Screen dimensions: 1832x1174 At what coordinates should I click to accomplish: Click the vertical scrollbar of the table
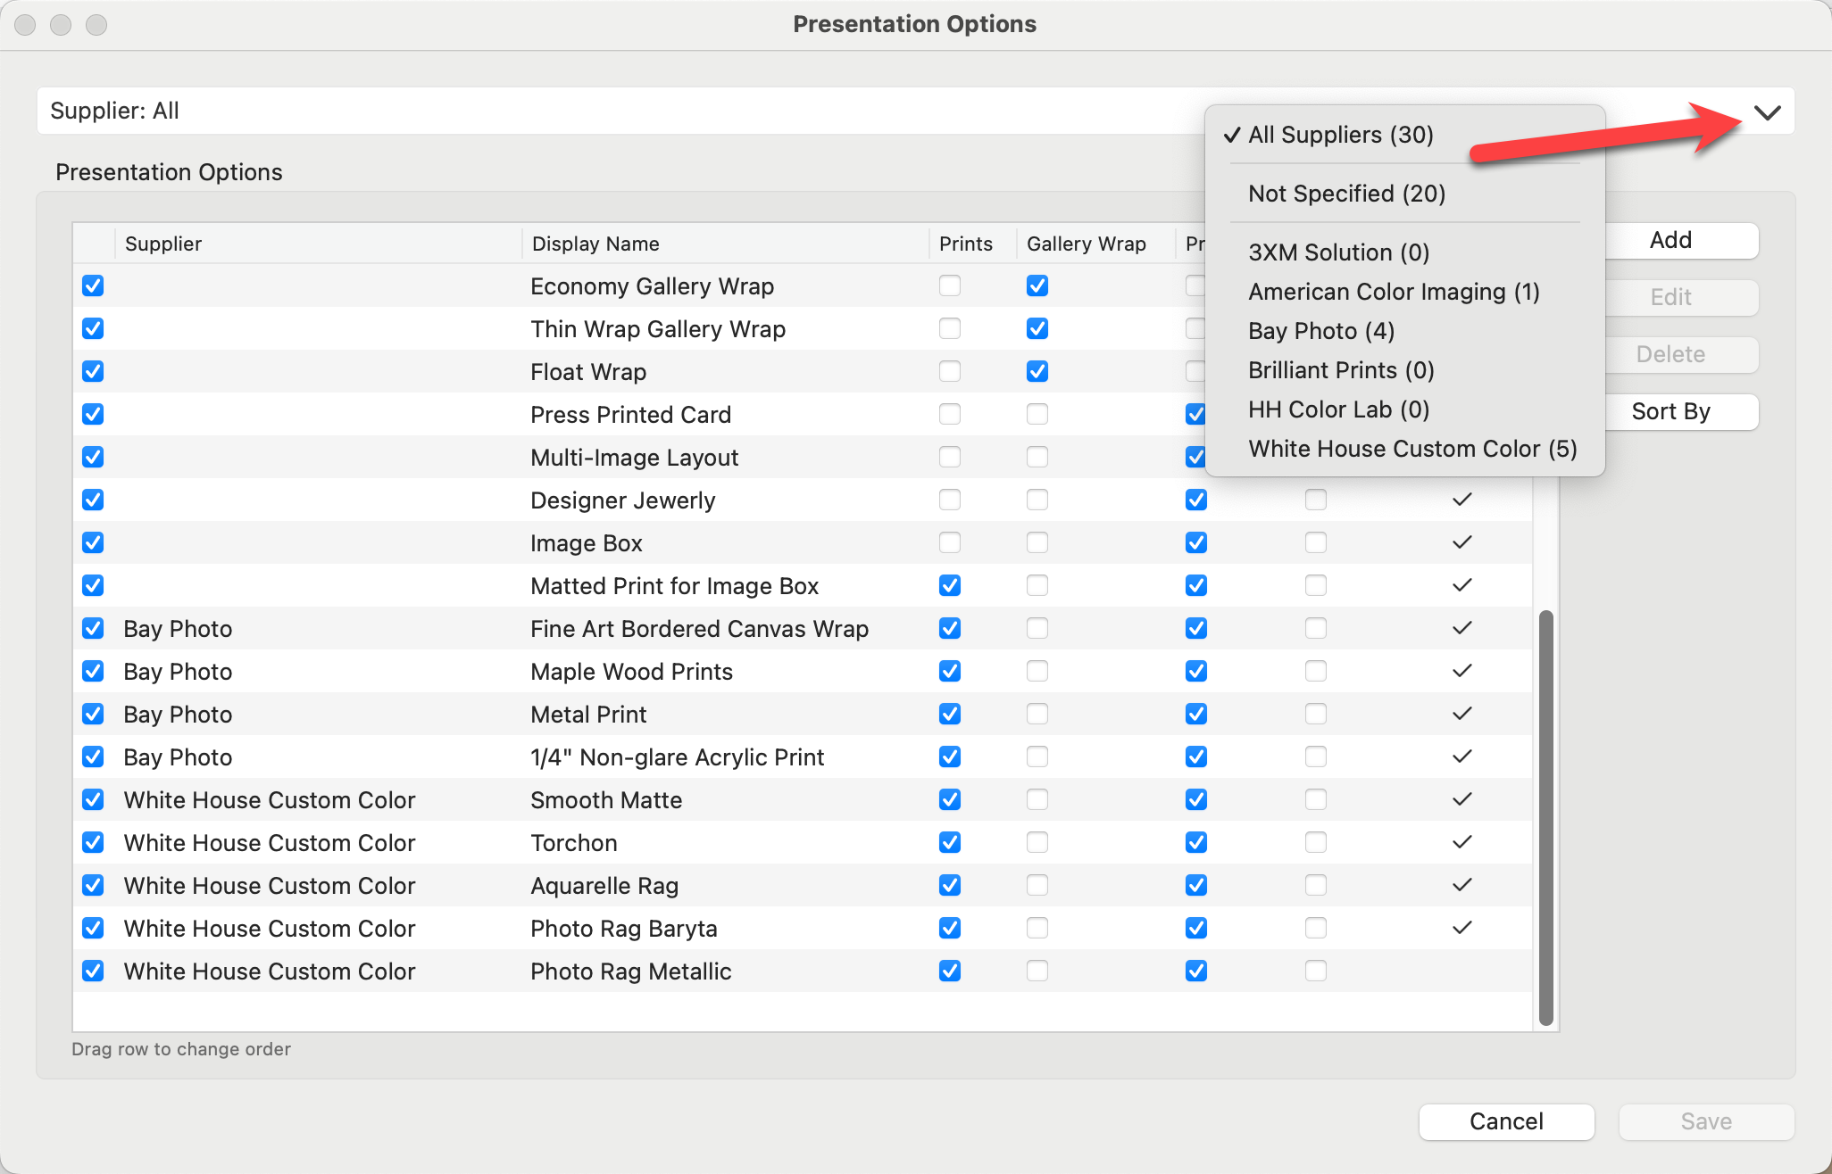(1546, 816)
